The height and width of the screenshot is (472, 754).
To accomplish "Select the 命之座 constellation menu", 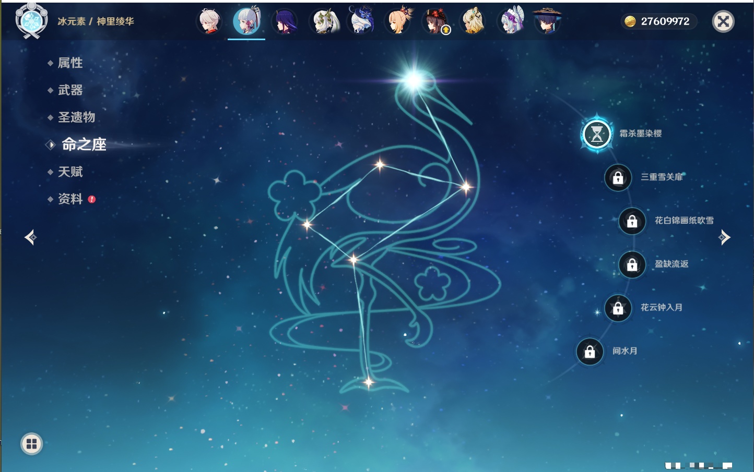I will coord(84,144).
